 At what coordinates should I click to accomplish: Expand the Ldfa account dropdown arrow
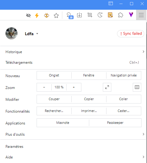point(37,34)
